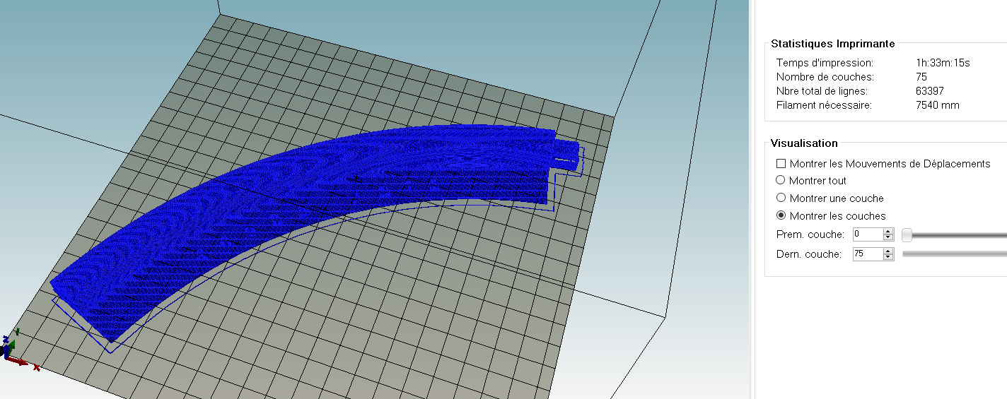This screenshot has height=399, width=1007.
Task: Click the total lines value 63397
Action: 929,91
